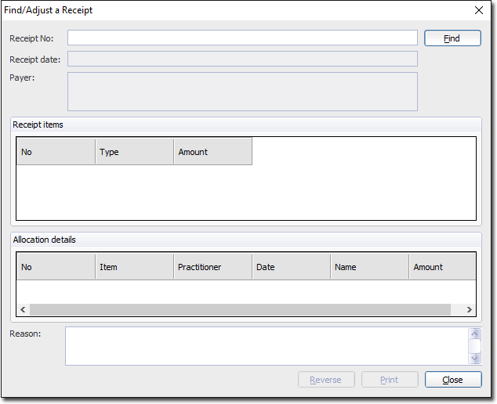Click the Close button
This screenshot has width=497, height=404.
[x=452, y=380]
